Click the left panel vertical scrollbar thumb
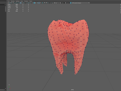This screenshot has height=91, width=121. click(6, 9)
